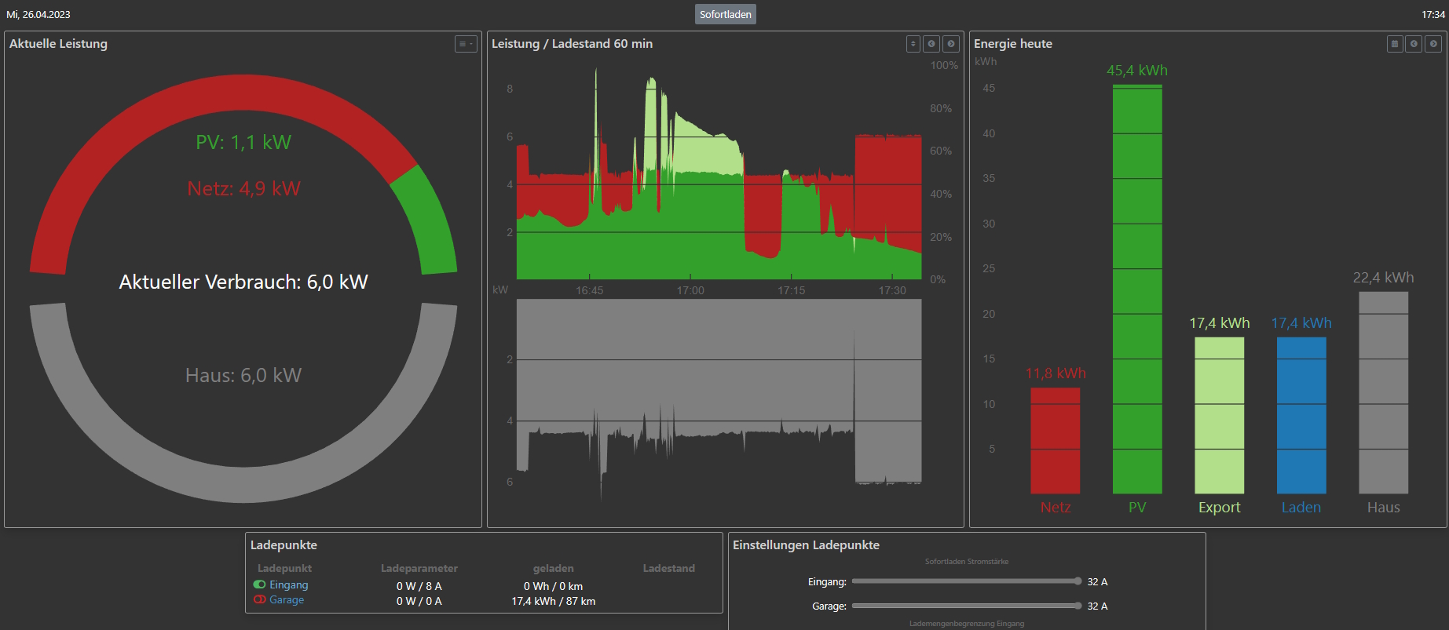
Task: Open the Aktuelle Leistung panel menu dropdown
Action: pos(466,44)
